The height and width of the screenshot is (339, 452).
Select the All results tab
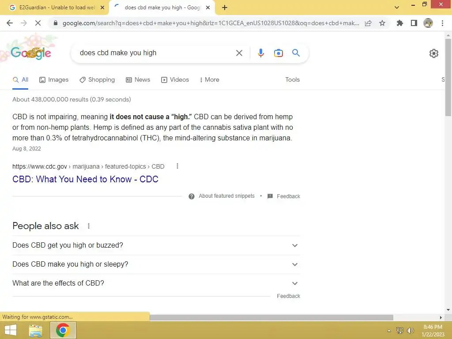pyautogui.click(x=20, y=80)
